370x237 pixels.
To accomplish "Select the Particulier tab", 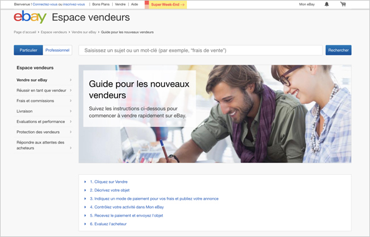I will tap(28, 50).
